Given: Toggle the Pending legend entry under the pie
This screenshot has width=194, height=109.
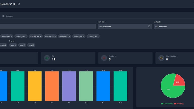Looking at the screenshot, I should [x=179, y=104].
